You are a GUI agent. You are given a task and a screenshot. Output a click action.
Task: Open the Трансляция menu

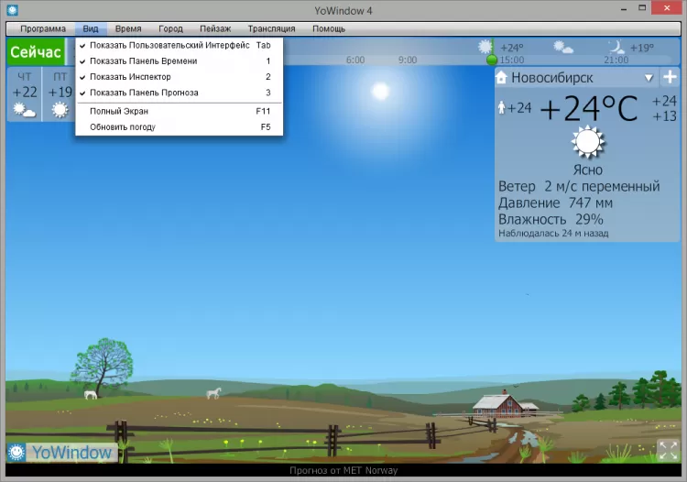pos(272,29)
